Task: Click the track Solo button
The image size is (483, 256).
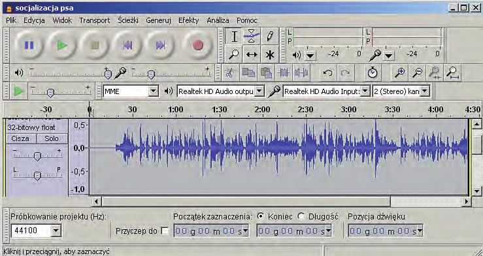Action: point(52,138)
